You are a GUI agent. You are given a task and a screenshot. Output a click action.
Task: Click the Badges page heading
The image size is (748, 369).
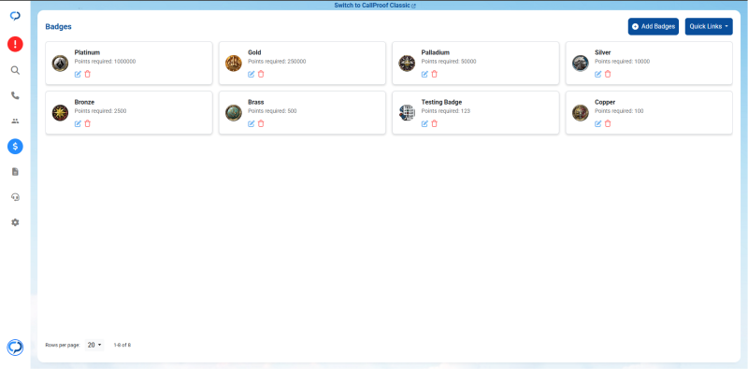point(58,27)
